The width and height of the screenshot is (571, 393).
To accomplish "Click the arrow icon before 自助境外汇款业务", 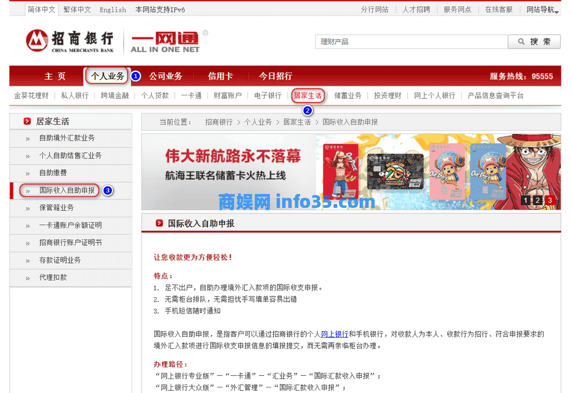I will coord(28,139).
